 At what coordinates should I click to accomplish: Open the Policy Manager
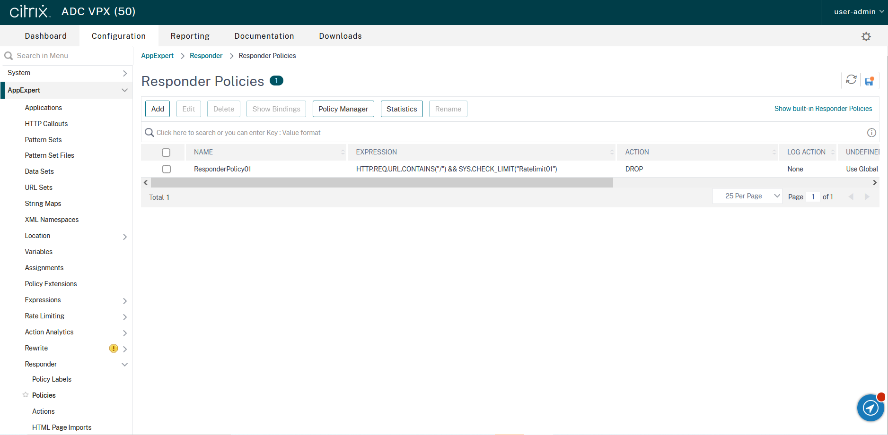coord(343,109)
